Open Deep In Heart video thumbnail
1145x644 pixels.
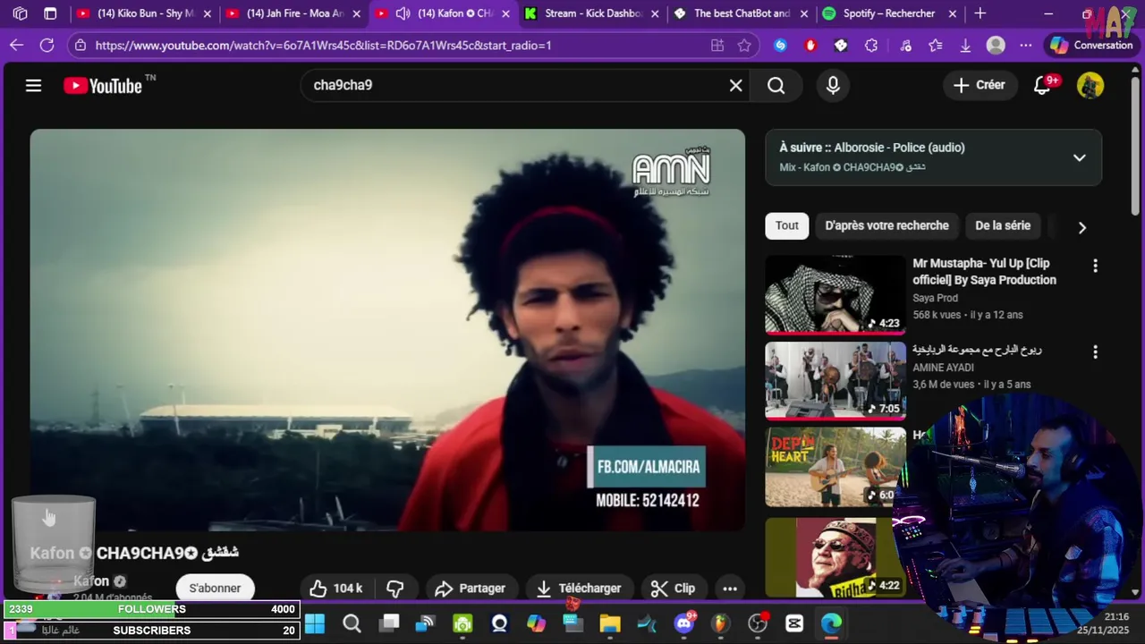click(835, 467)
